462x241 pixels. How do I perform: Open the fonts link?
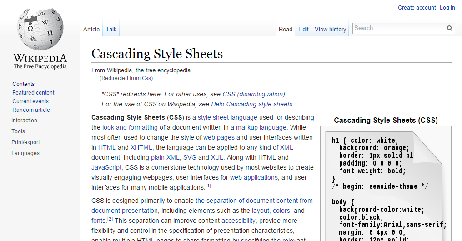[98, 221]
